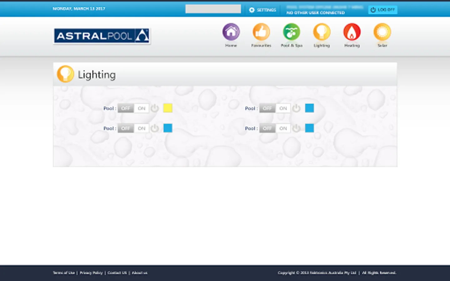
Task: Click the power icon in the lower-left Pool row
Action: point(155,128)
